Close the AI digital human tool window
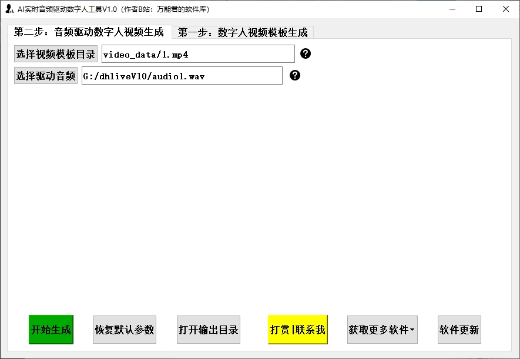The image size is (520, 359). (505, 9)
